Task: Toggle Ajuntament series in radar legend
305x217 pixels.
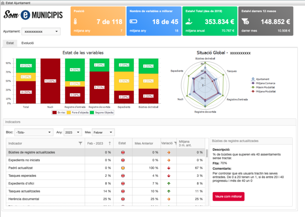Action: coord(260,79)
